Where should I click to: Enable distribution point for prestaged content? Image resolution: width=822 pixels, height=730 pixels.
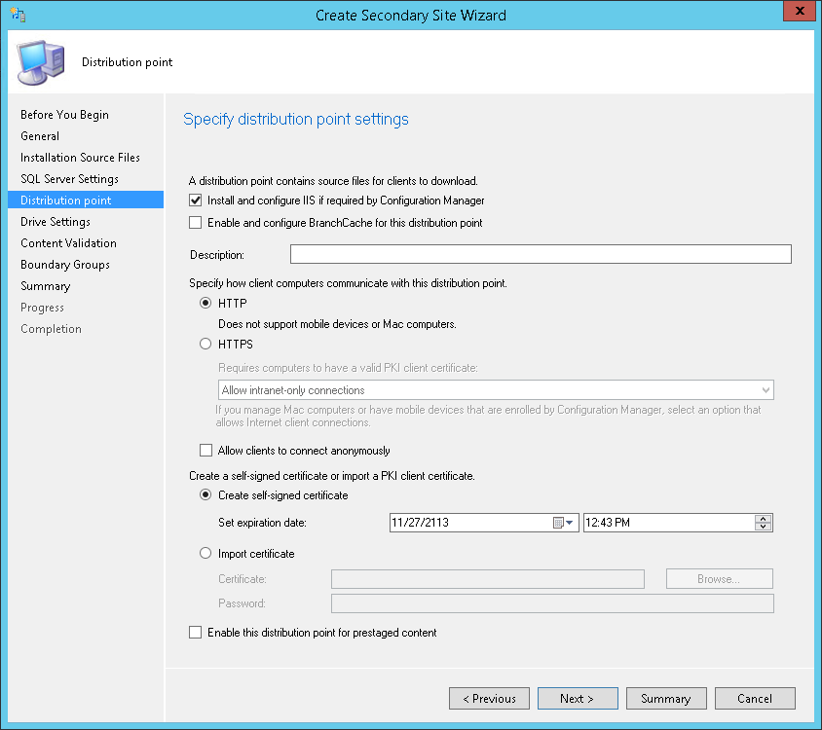click(x=196, y=633)
